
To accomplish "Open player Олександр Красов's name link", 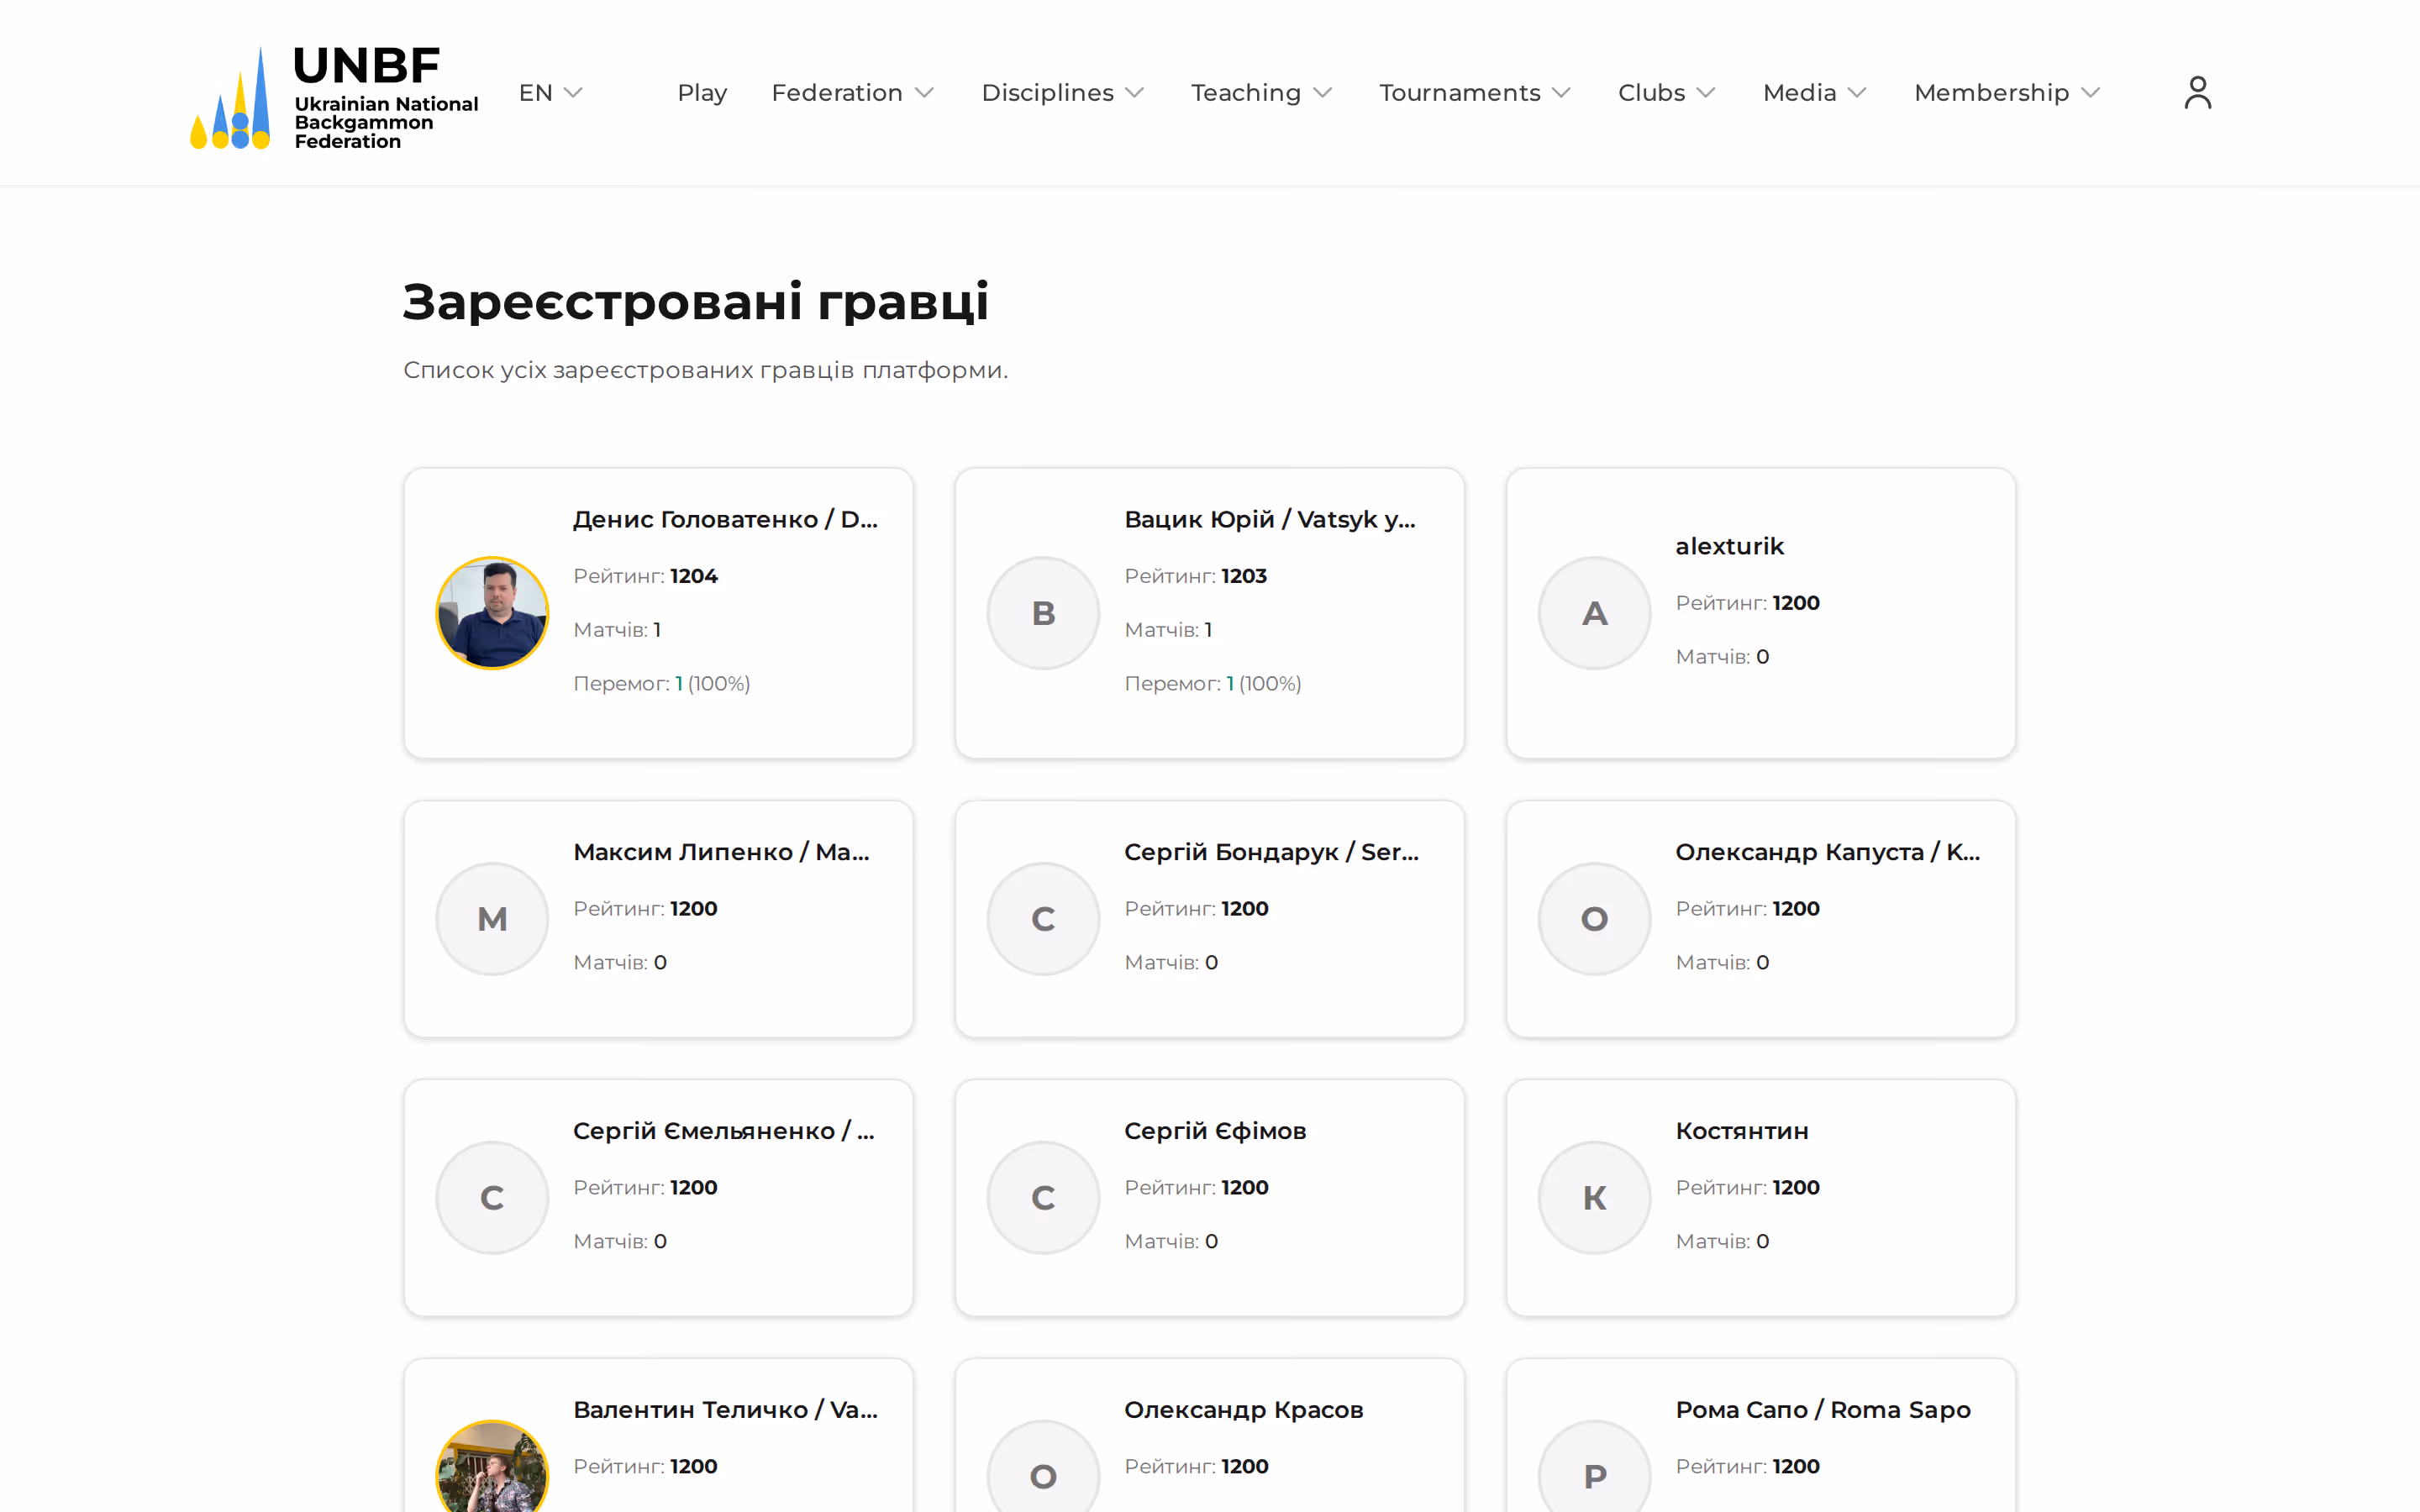I will pos(1244,1410).
